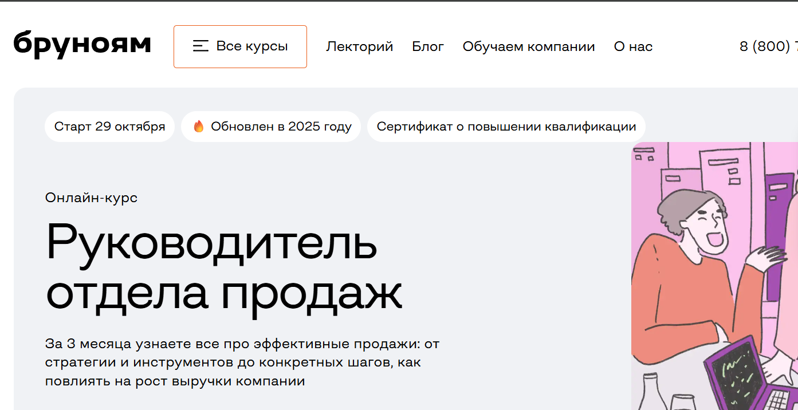Click the course description paragraph
The width and height of the screenshot is (798, 410).
[x=242, y=362]
